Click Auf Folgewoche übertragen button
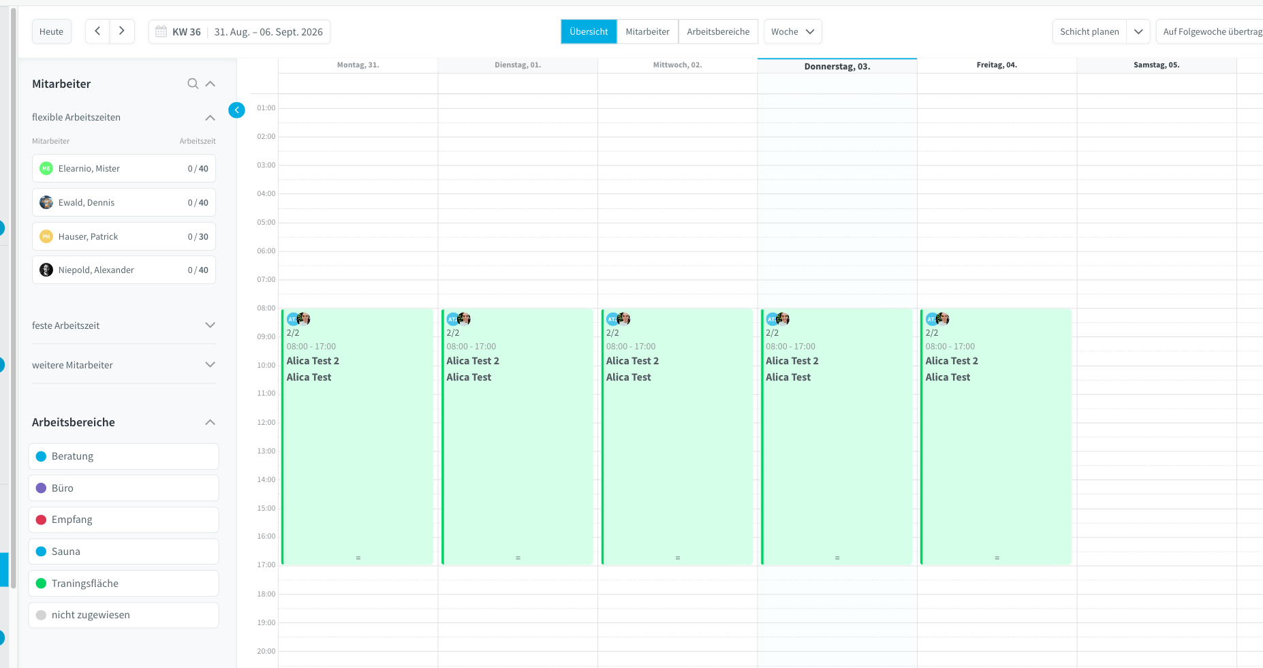Viewport: 1263px width, 668px height. (x=1209, y=31)
